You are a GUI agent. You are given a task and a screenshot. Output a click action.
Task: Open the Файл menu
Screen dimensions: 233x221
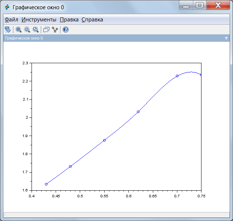click(11, 20)
